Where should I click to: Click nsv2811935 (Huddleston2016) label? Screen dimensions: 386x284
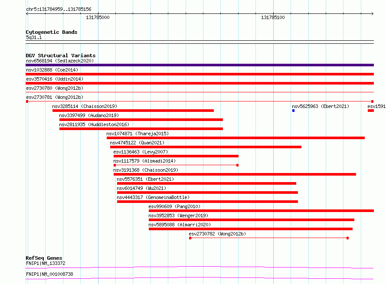(x=94, y=124)
